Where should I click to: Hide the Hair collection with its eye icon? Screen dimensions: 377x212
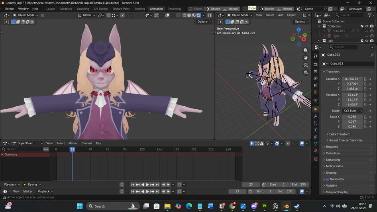(367, 41)
